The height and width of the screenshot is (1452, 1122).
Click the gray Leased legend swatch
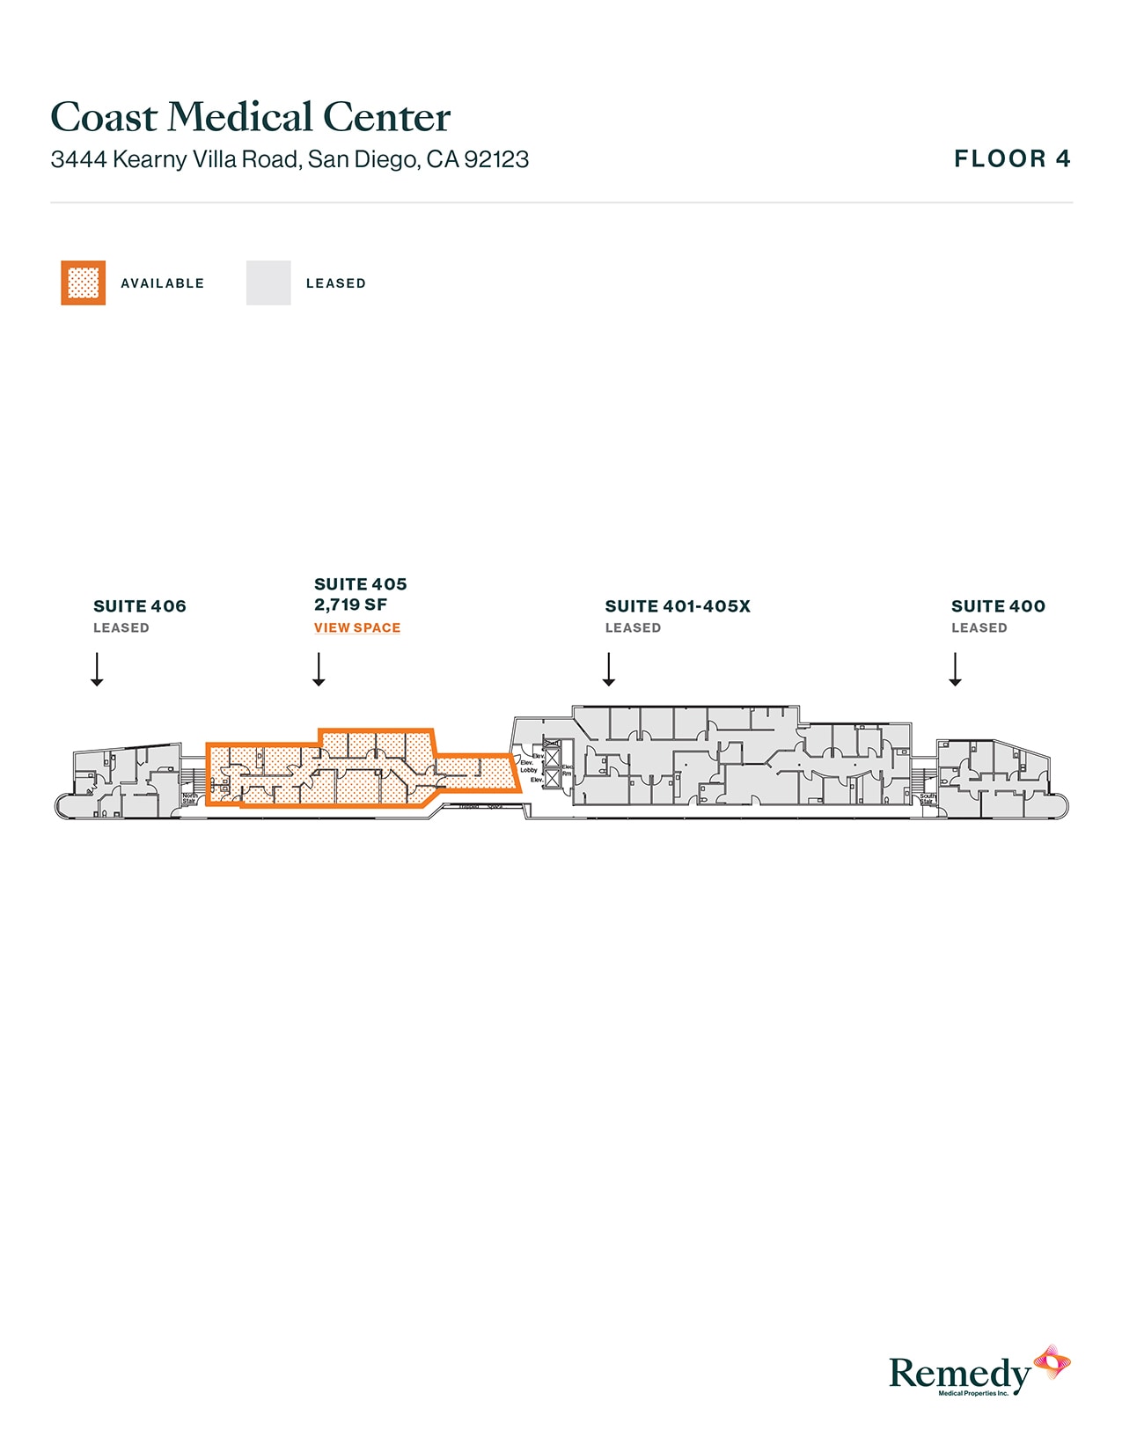(268, 282)
